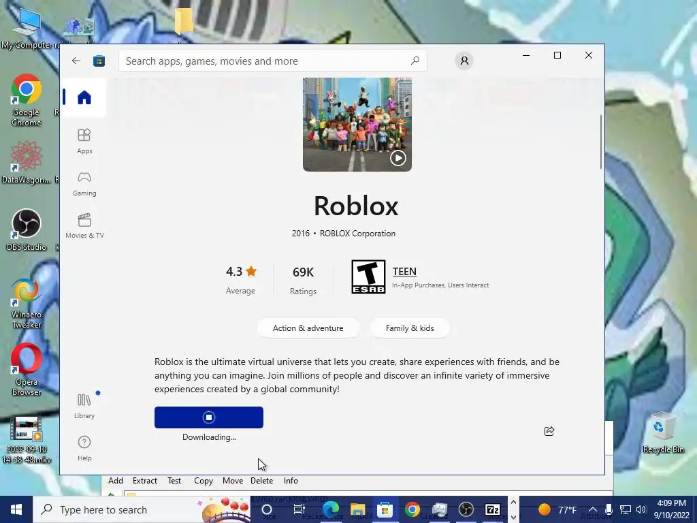Image resolution: width=697 pixels, height=523 pixels.
Task: Select the DataWagon desktop shortcut
Action: 27,162
